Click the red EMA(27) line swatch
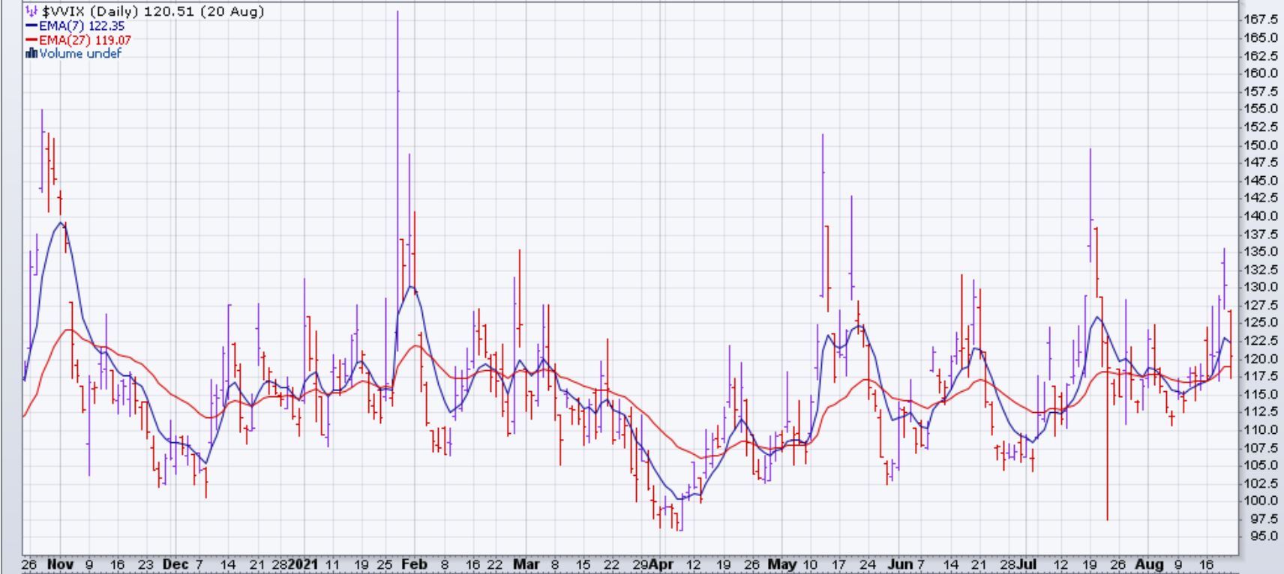Image resolution: width=1284 pixels, height=574 pixels. point(31,40)
